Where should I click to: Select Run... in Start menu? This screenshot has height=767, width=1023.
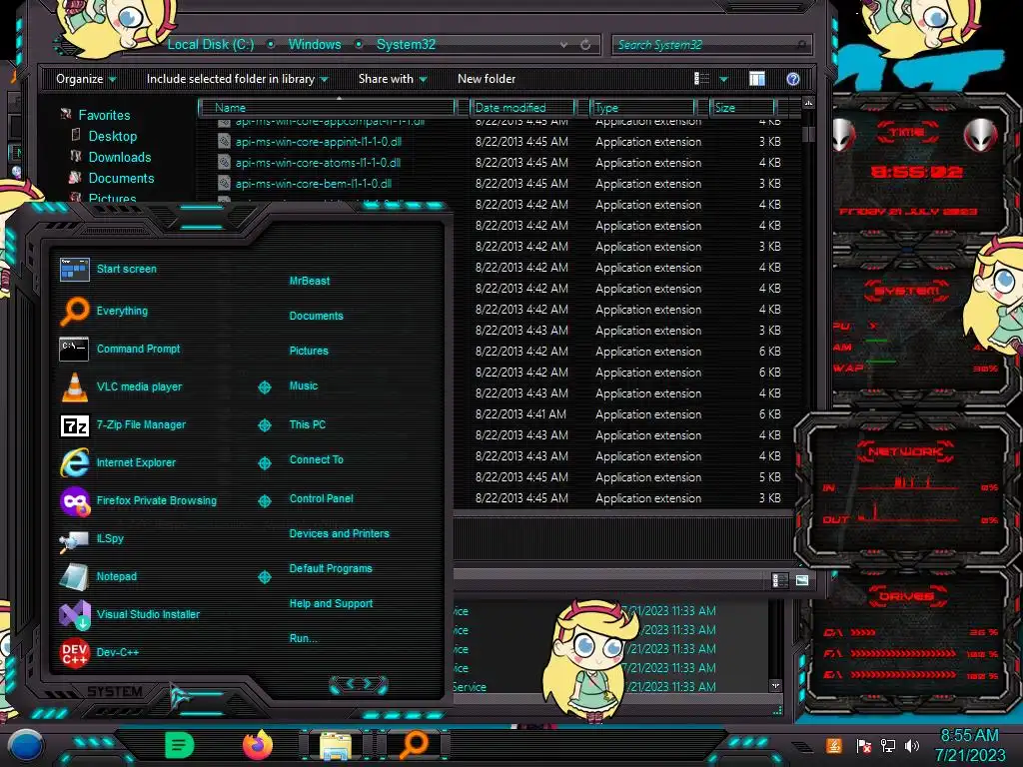[x=303, y=638]
